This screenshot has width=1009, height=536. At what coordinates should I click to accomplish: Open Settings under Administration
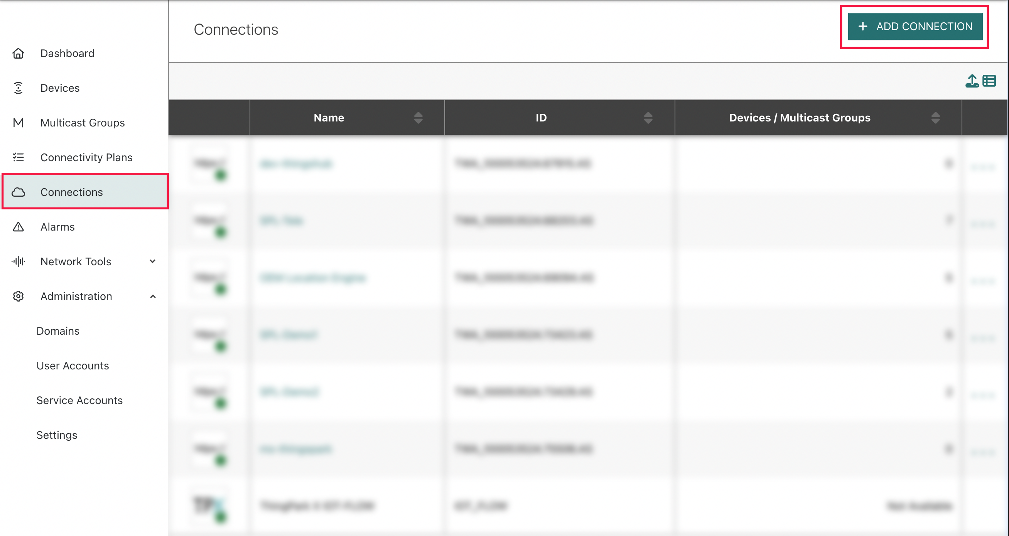click(57, 435)
